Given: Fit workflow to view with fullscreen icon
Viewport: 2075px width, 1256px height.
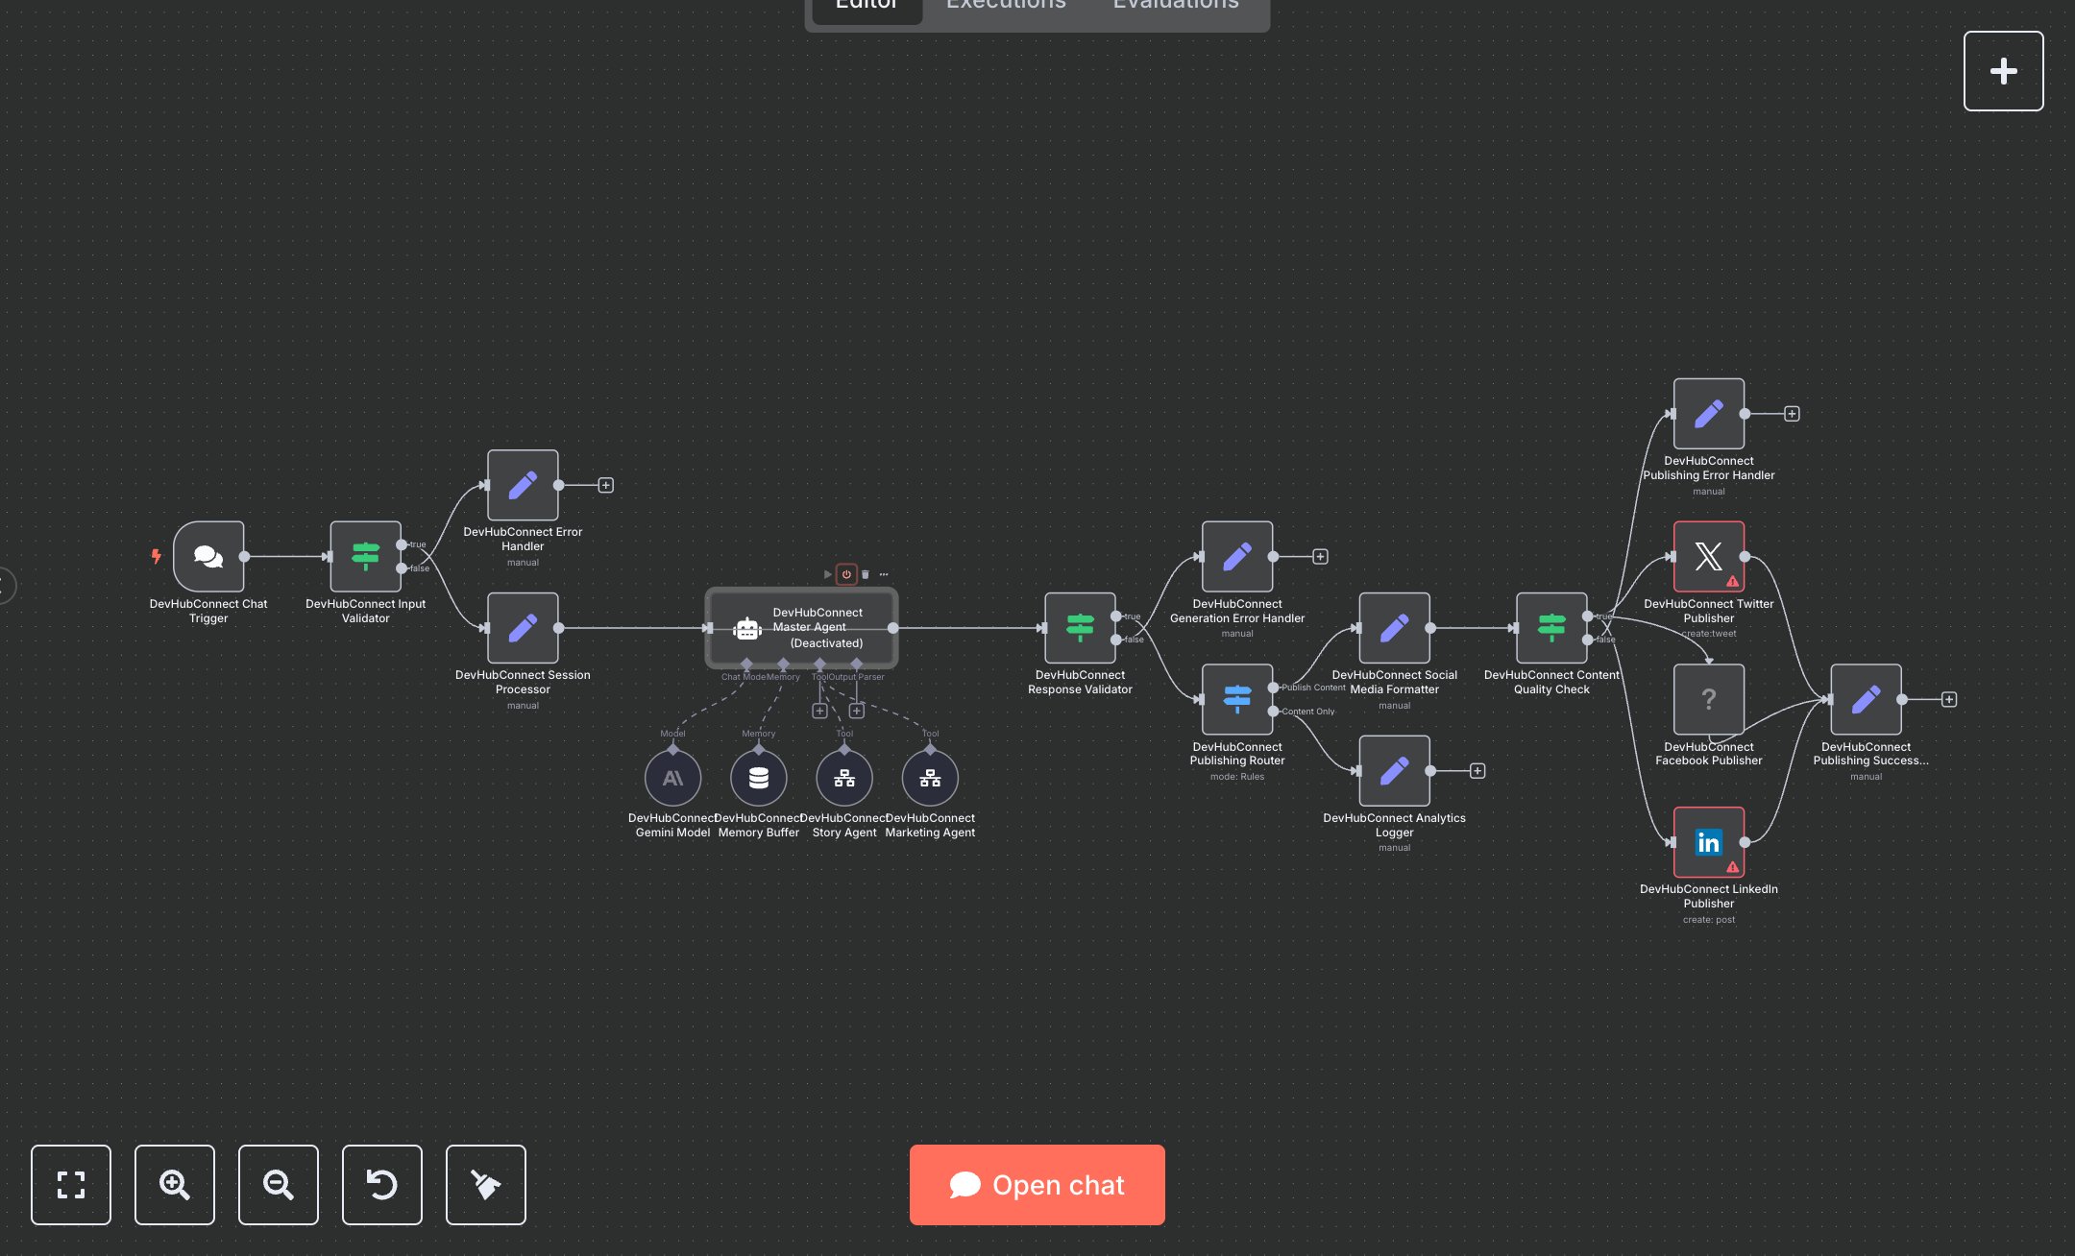Looking at the screenshot, I should tap(71, 1184).
